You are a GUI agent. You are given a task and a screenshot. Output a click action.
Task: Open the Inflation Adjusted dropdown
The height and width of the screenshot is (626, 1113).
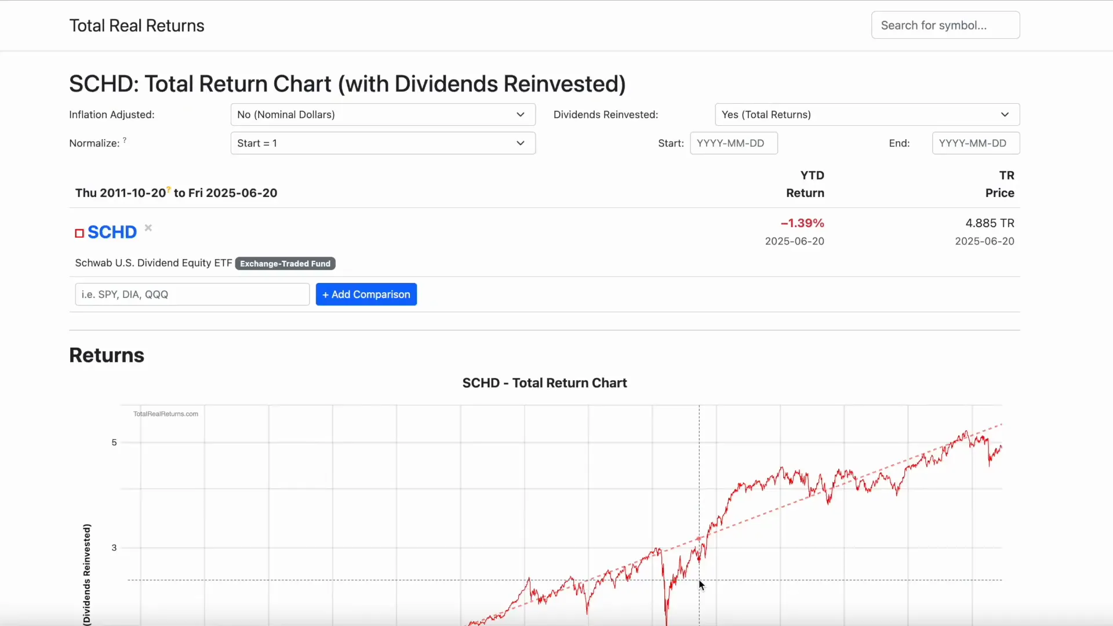pyautogui.click(x=383, y=115)
